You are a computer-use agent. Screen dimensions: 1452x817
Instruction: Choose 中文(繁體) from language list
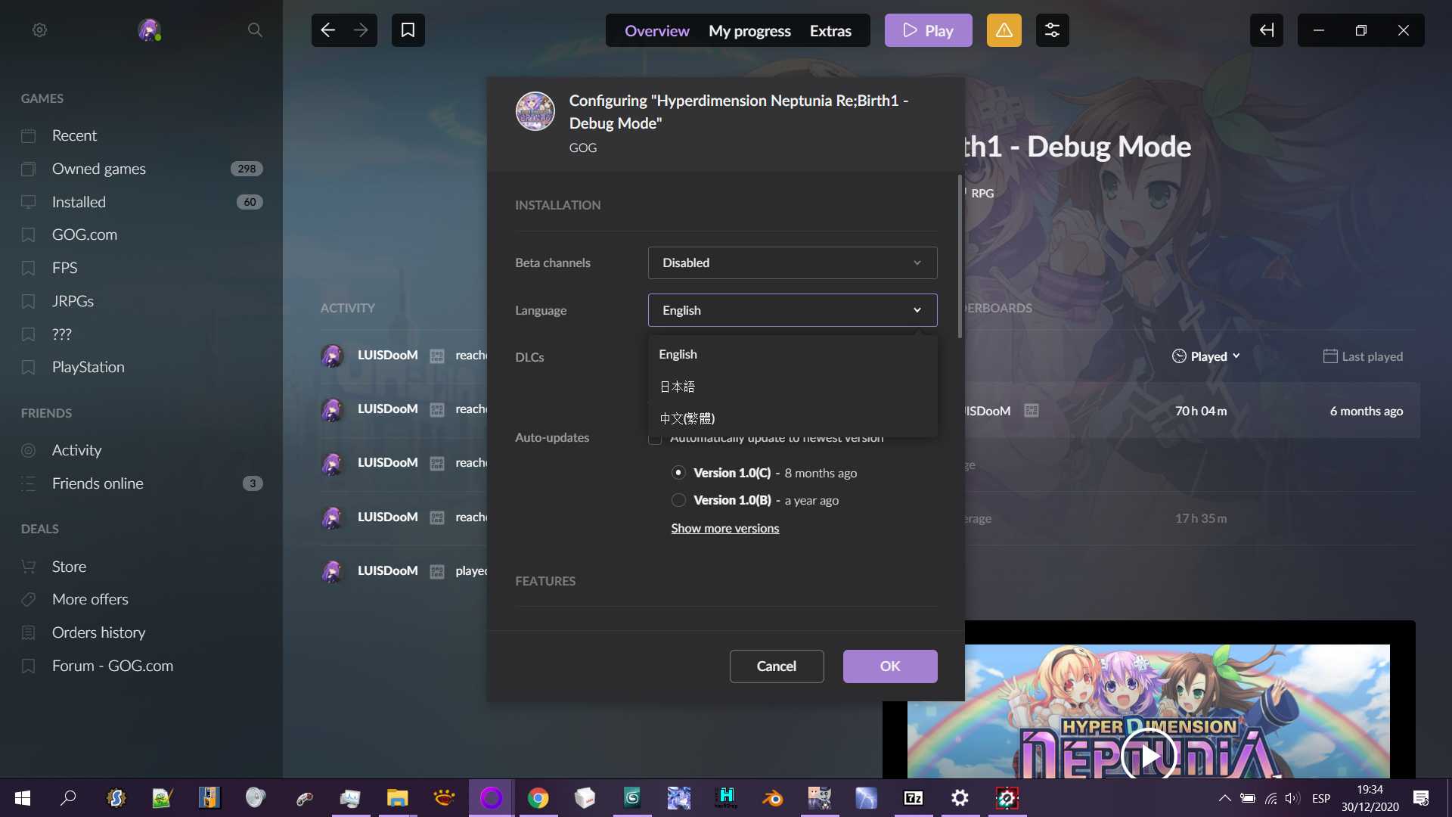(x=793, y=418)
